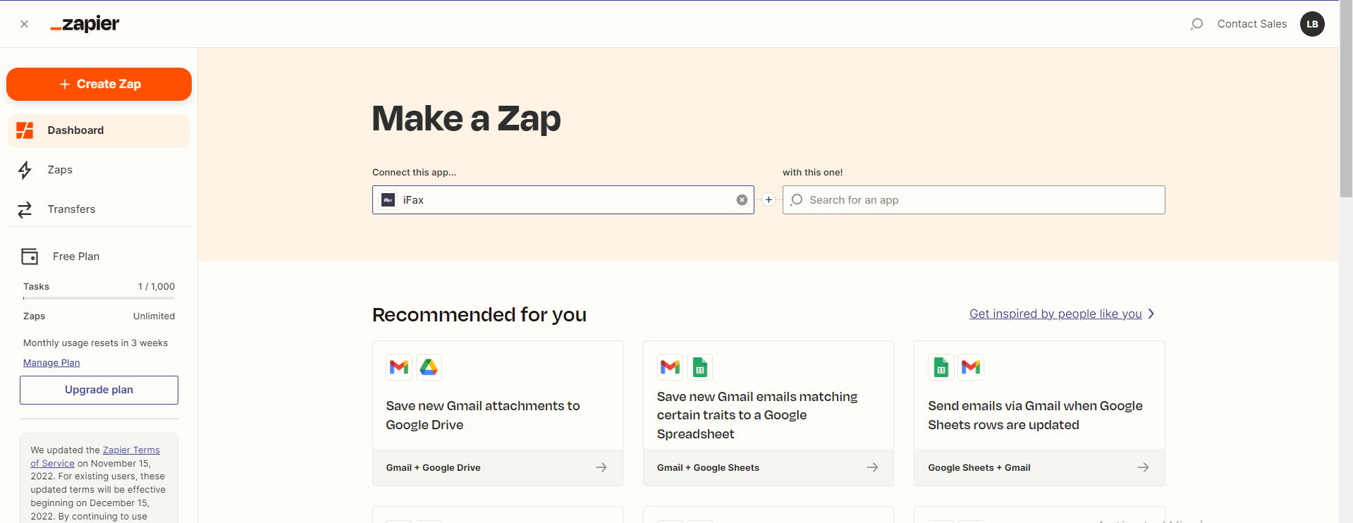The image size is (1353, 523).
Task: Click Gmail icon on the Google Drive card
Action: click(x=399, y=367)
